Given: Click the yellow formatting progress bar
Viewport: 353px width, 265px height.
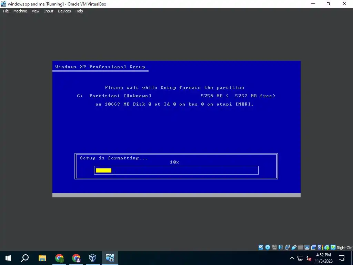Looking at the screenshot, I should coord(103,170).
